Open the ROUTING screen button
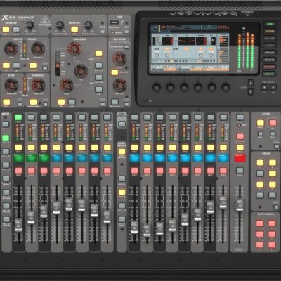 point(270,38)
